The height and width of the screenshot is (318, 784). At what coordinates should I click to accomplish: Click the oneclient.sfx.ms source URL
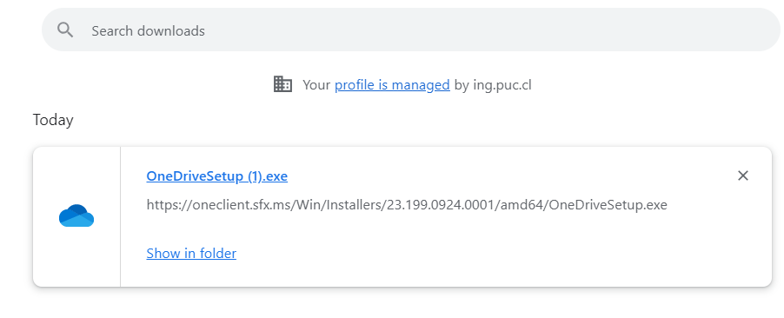[x=407, y=205]
